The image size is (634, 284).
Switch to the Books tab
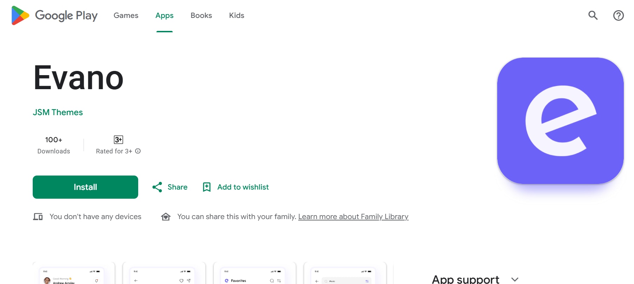coord(201,15)
